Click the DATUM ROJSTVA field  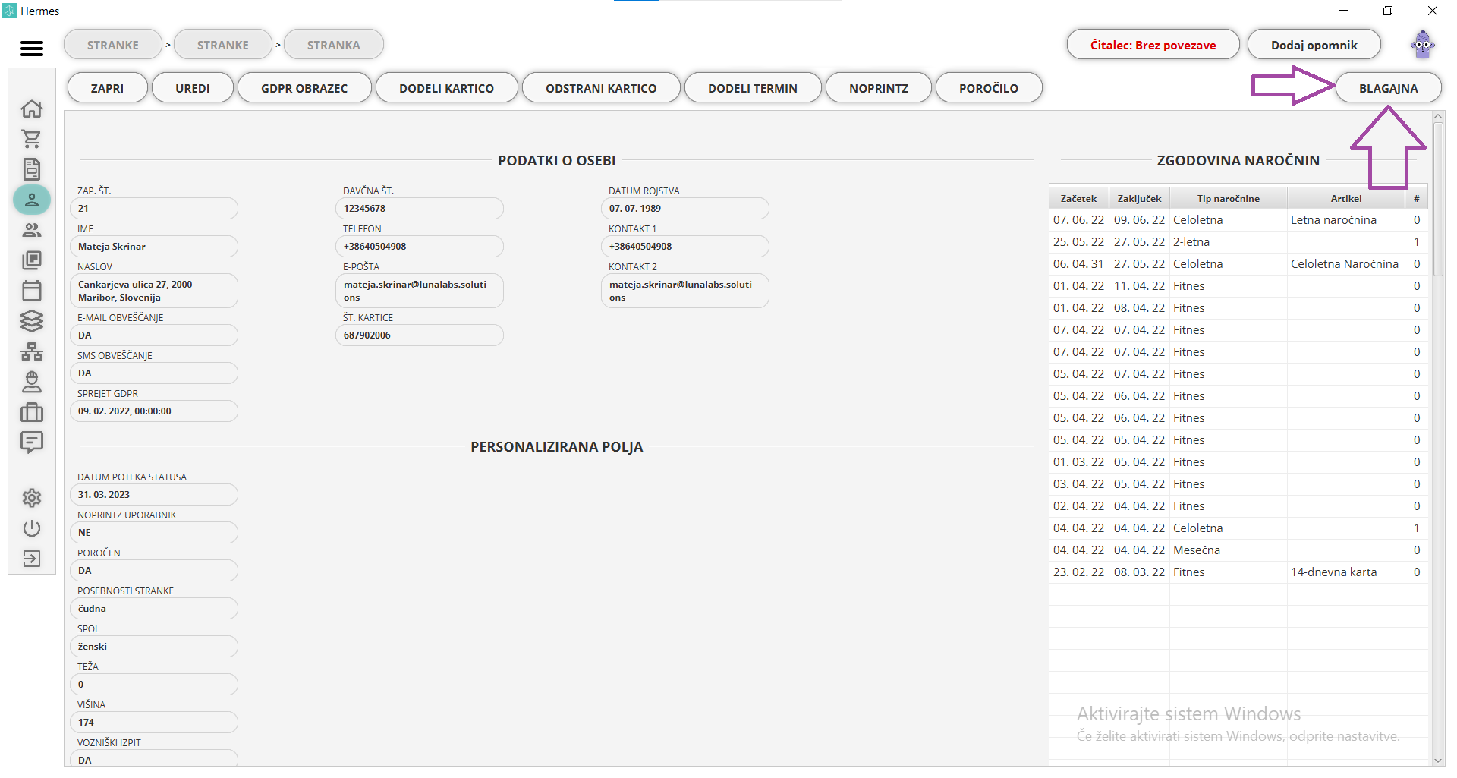(x=685, y=209)
